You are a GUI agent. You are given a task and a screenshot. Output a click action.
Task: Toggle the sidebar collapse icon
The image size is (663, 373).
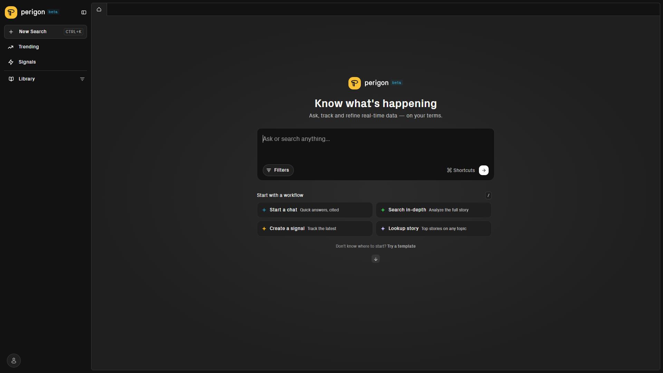click(84, 12)
